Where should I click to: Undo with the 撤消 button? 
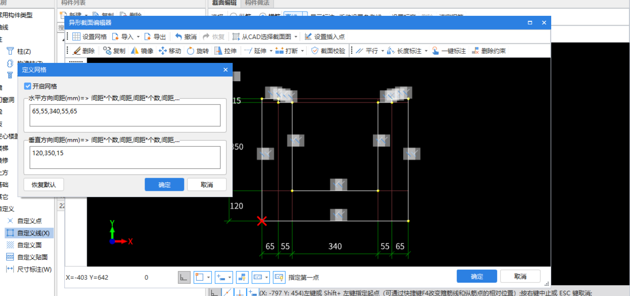186,37
